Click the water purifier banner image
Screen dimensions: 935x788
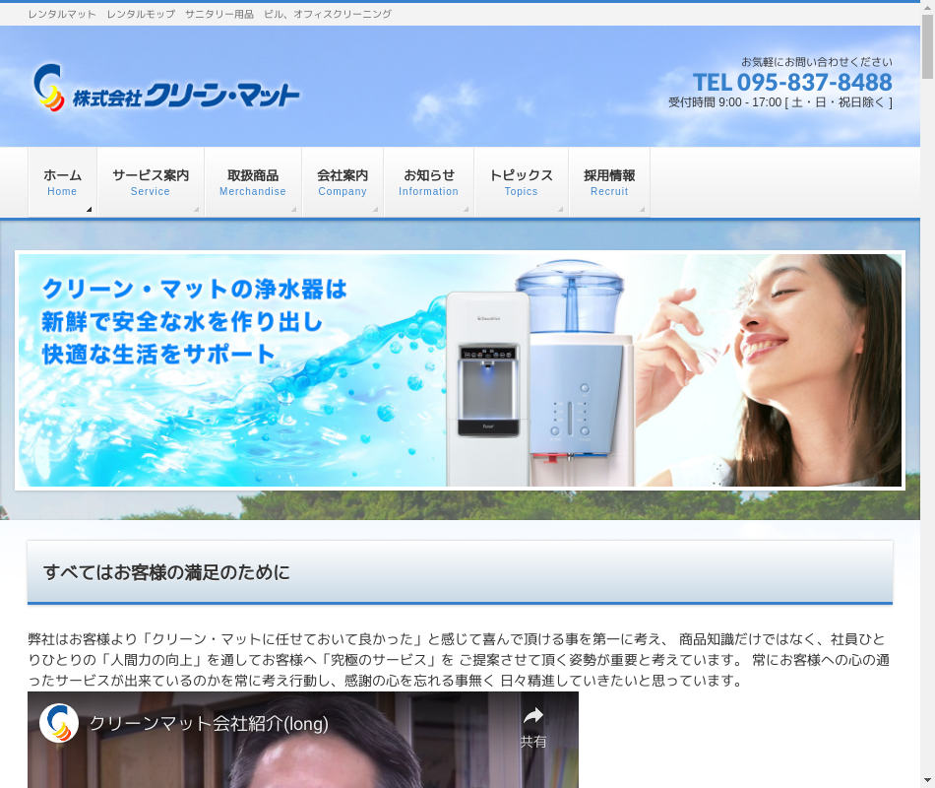pyautogui.click(x=460, y=370)
